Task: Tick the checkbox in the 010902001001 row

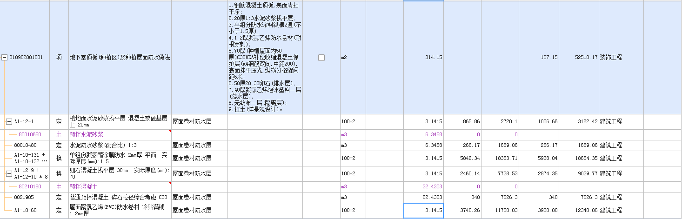Action: coord(321,58)
